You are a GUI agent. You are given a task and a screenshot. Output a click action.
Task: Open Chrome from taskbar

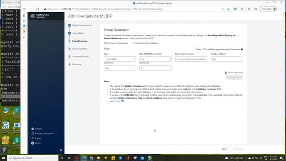[x=91, y=158]
